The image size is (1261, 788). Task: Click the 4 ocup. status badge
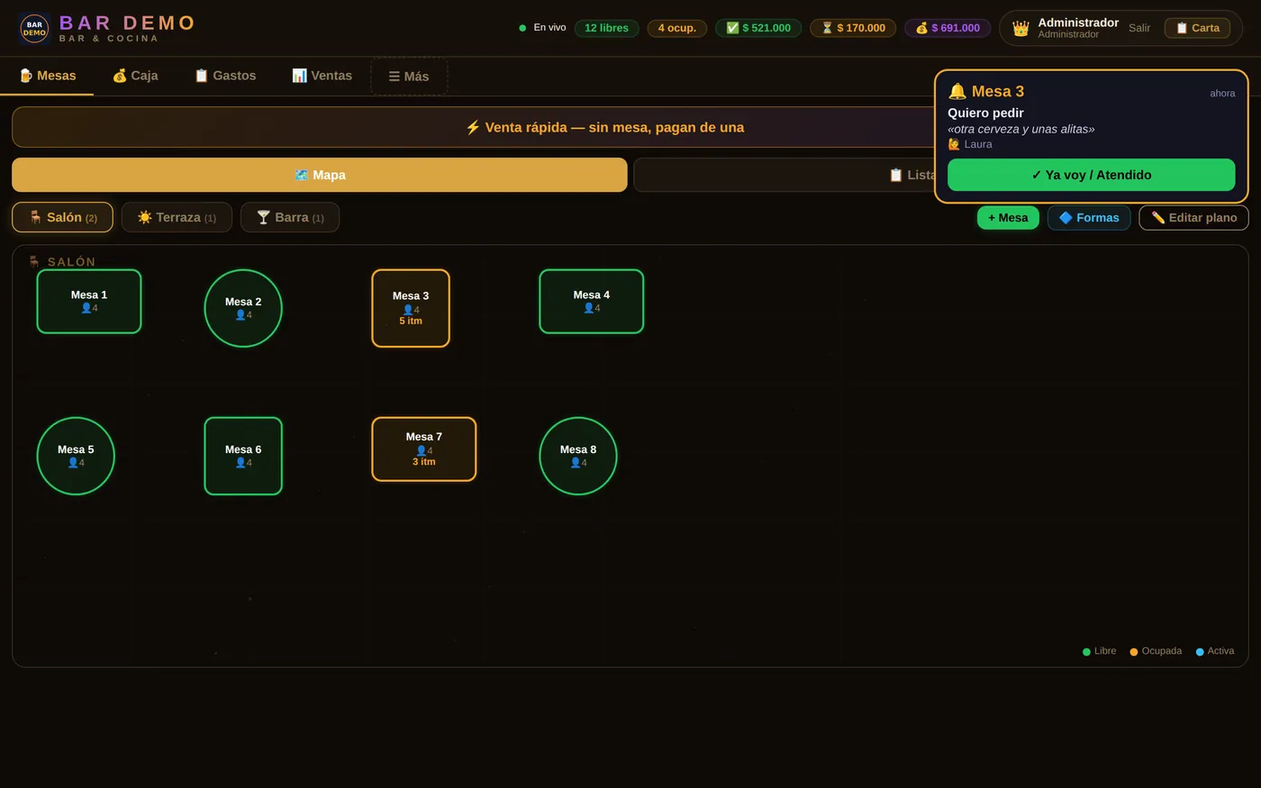coord(677,28)
